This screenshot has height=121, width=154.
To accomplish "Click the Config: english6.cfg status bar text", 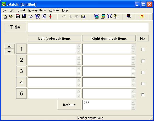I will pos(90,118).
